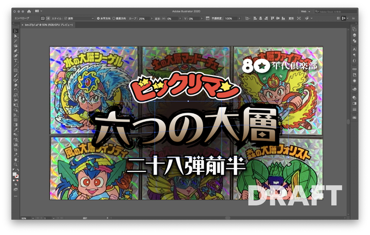Click the isolate selected object icon

point(299,18)
